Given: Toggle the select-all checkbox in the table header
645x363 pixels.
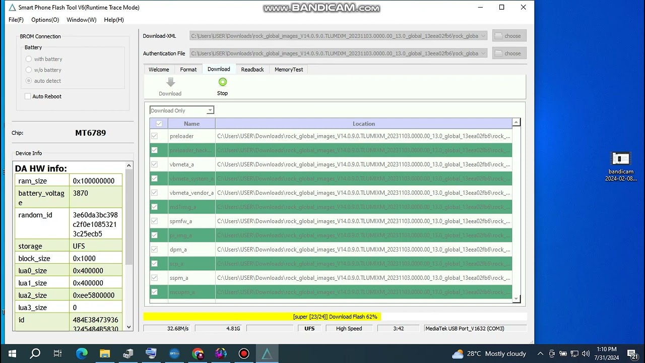Looking at the screenshot, I should [159, 124].
